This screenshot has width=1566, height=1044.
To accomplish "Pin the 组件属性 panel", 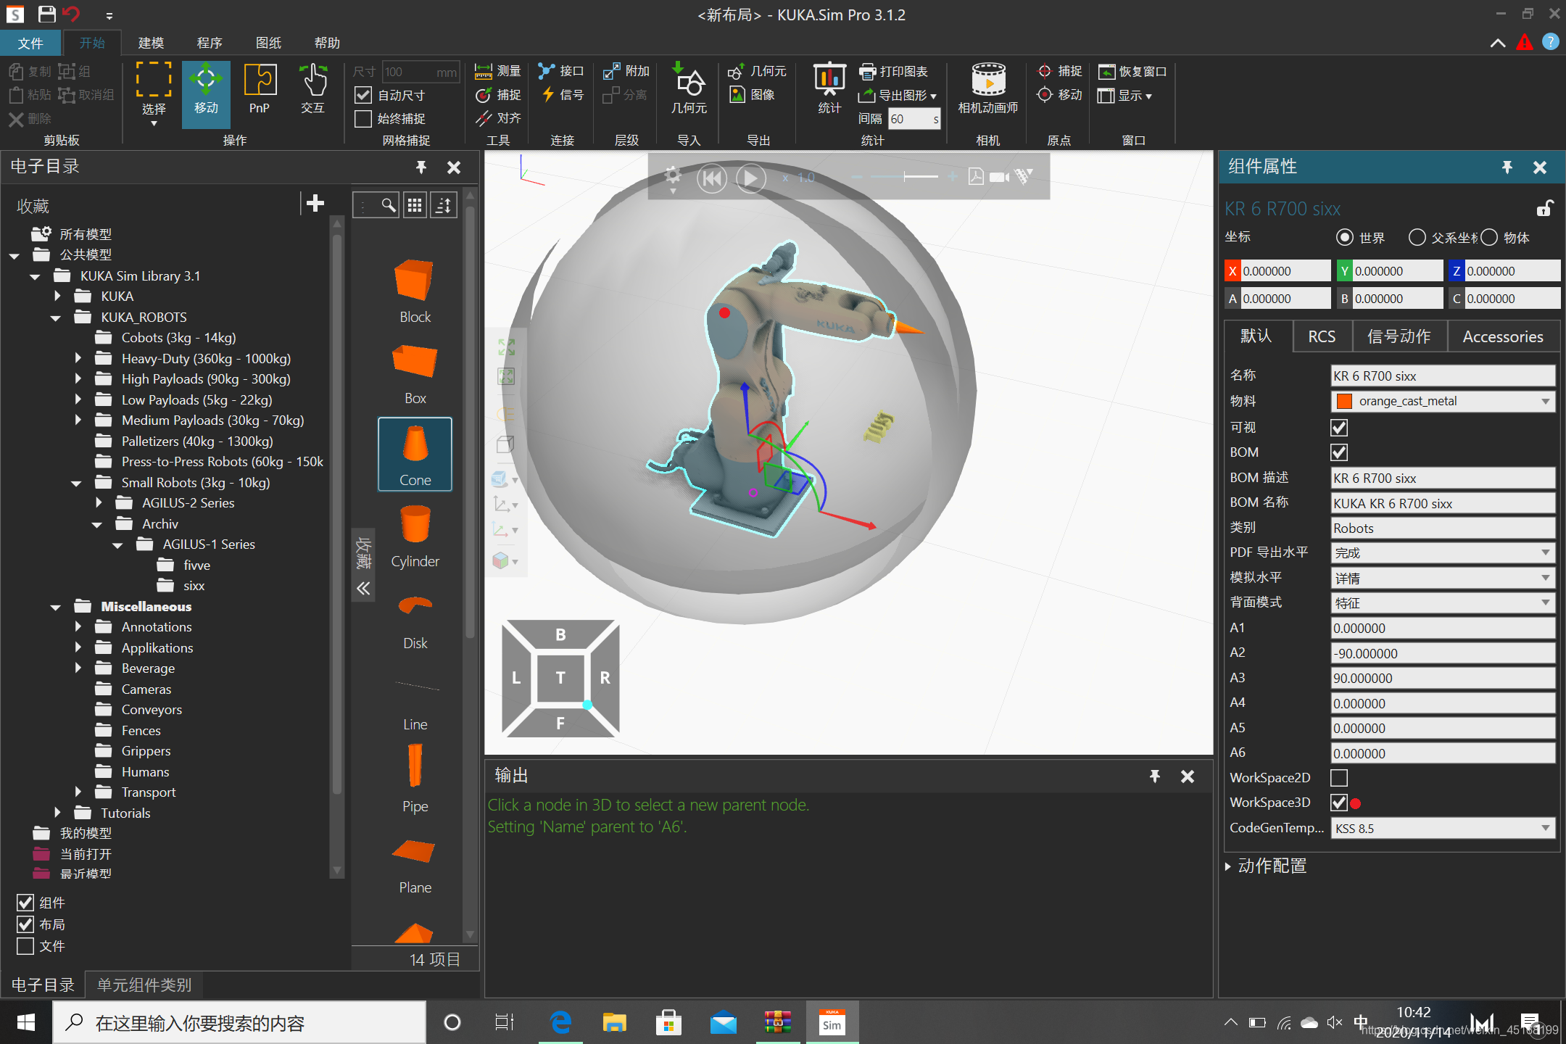I will coord(1507,167).
